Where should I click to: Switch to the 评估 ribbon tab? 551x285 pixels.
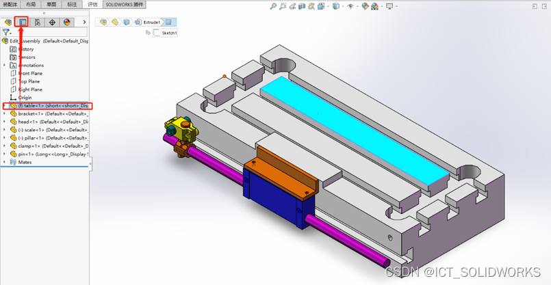pos(92,5)
